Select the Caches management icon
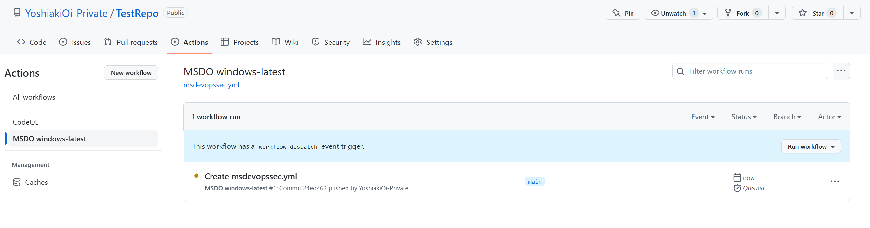 click(17, 182)
